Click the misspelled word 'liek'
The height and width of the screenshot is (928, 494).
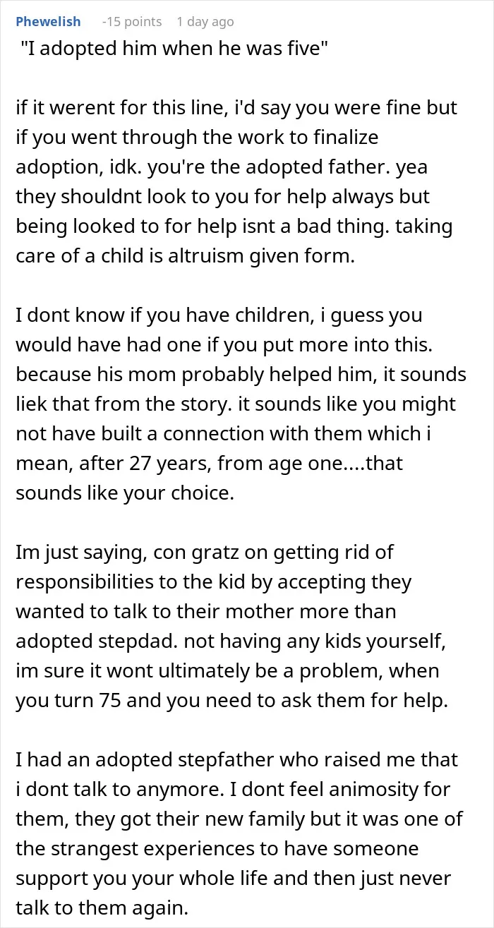[30, 404]
